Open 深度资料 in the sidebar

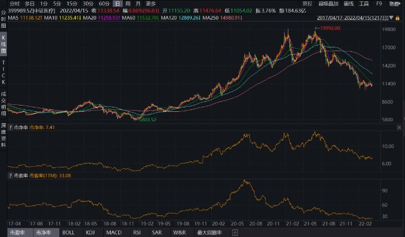tap(3, 135)
